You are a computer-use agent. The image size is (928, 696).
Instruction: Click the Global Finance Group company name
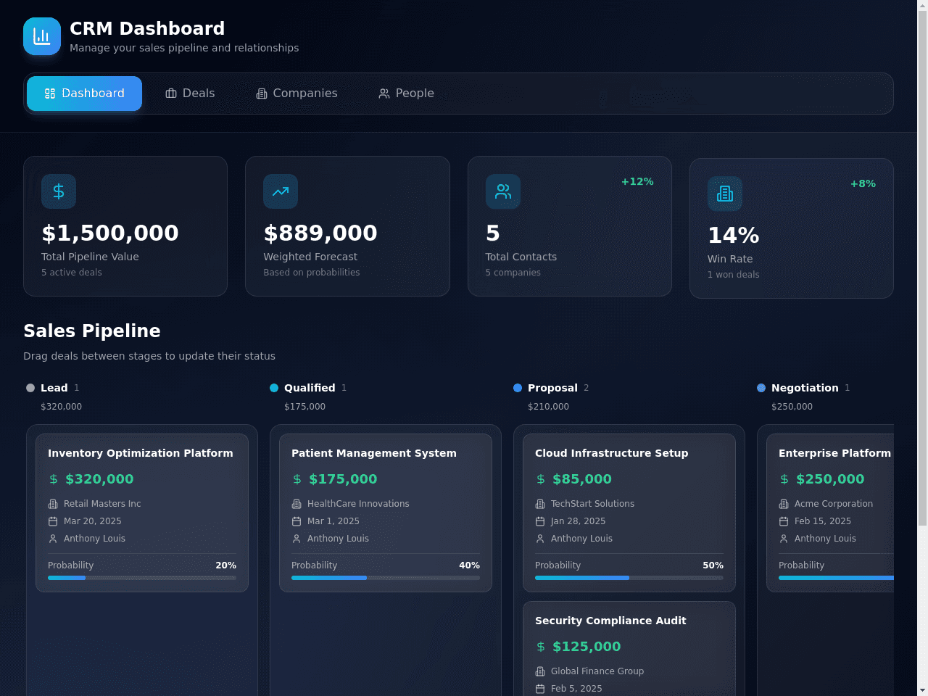click(x=597, y=671)
